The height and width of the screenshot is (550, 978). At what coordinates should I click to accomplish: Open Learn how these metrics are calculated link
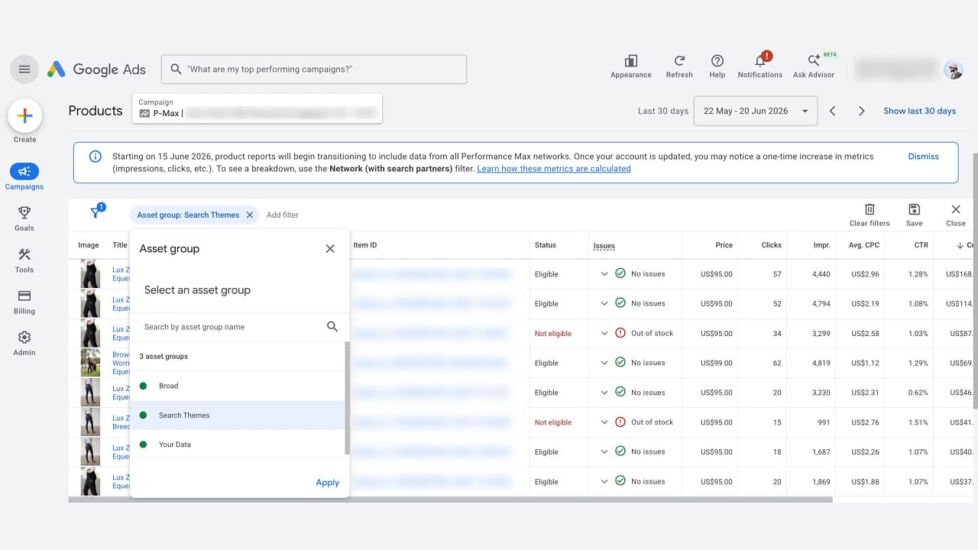(x=554, y=169)
